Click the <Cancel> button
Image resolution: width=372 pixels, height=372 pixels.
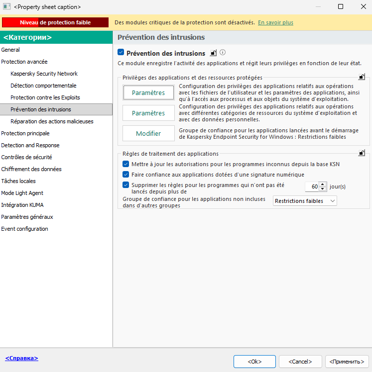click(x=300, y=362)
